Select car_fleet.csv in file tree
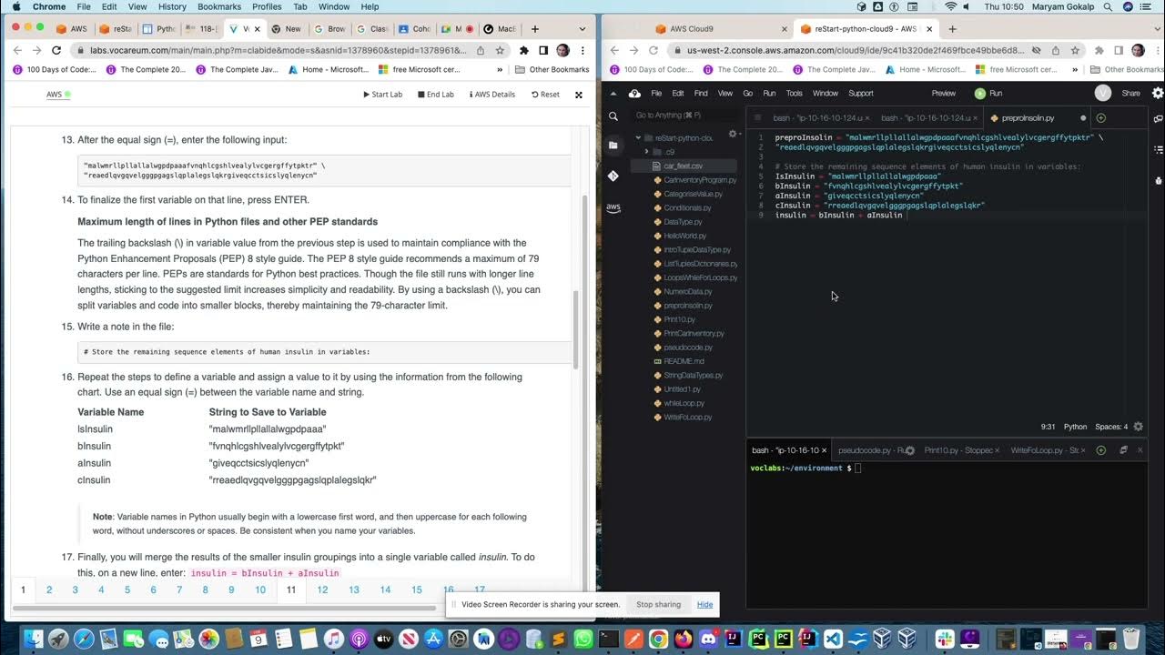This screenshot has width=1165, height=655. (684, 166)
